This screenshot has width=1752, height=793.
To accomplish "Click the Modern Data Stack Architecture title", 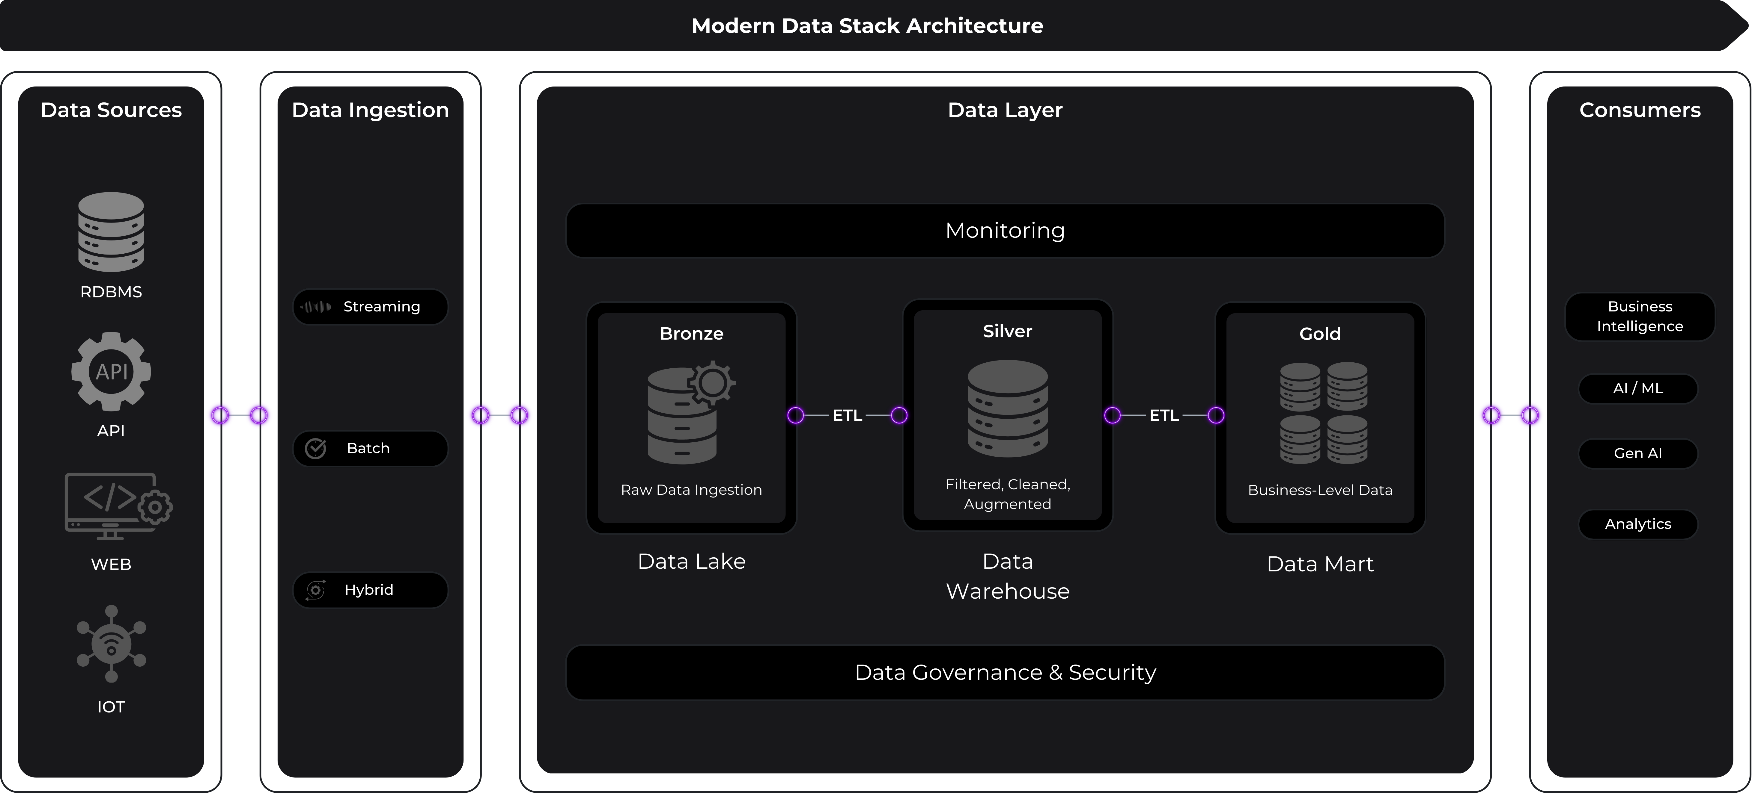I will point(867,26).
